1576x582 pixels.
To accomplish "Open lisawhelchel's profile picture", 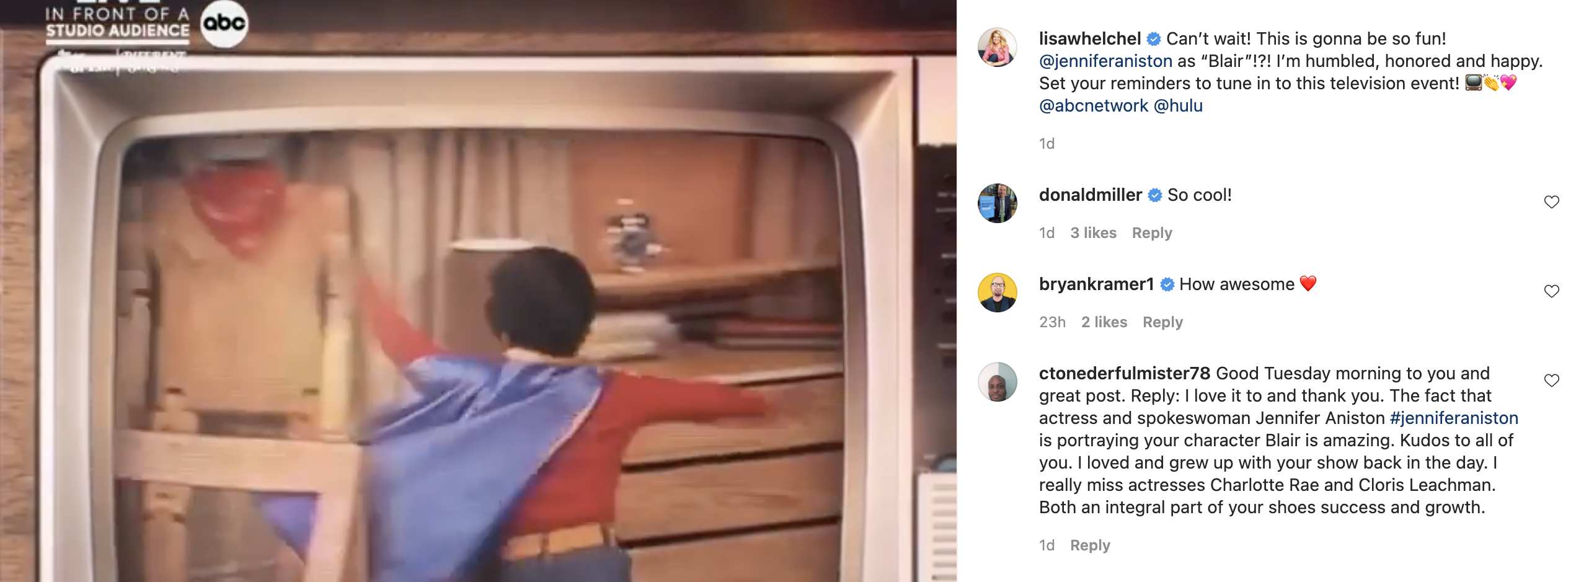I will tap(998, 47).
